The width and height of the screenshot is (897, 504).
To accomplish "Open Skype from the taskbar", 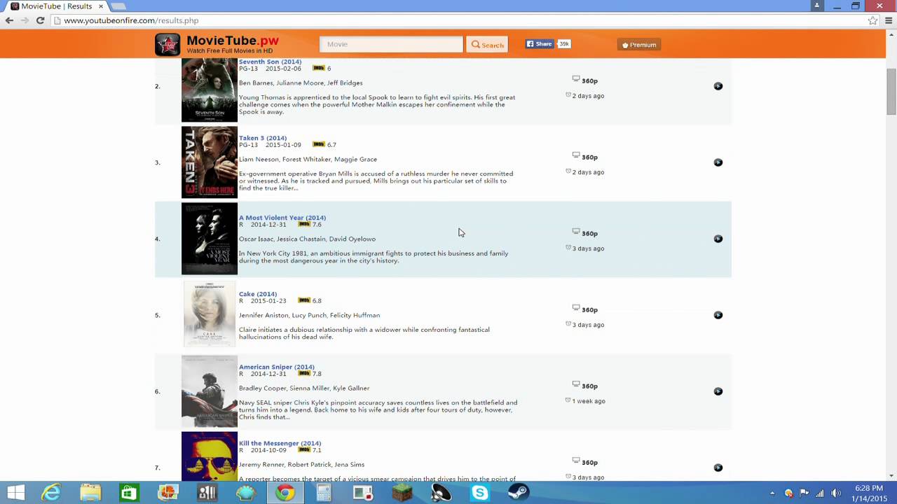I will pyautogui.click(x=479, y=493).
